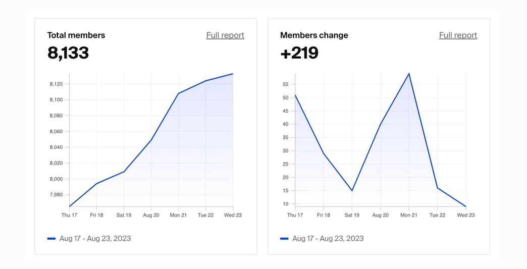Click the Members change card heading
Viewport: 527px width, 269px height.
(314, 35)
